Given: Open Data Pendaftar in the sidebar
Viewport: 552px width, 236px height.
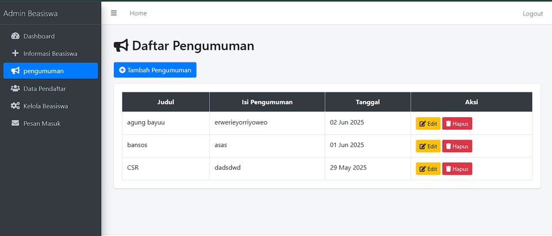Looking at the screenshot, I should [44, 88].
